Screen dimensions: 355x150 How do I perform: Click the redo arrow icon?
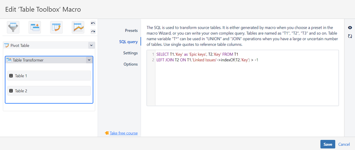(93, 31)
